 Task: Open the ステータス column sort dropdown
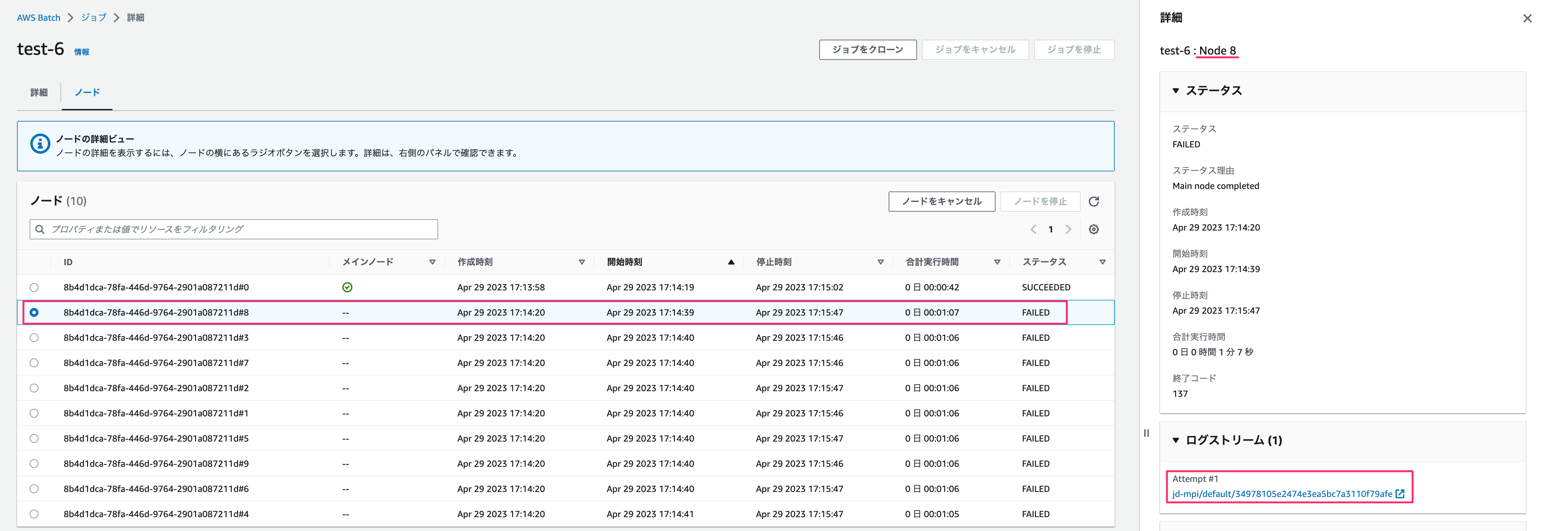click(x=1103, y=262)
